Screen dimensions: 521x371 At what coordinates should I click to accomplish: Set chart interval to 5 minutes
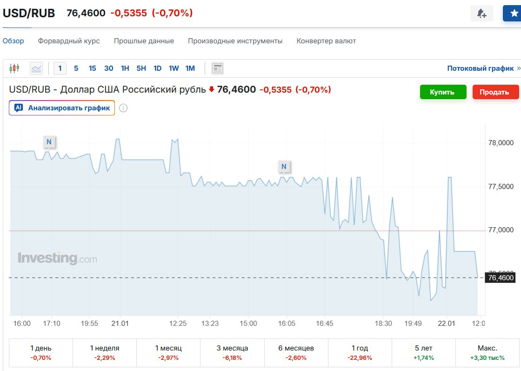tap(76, 68)
